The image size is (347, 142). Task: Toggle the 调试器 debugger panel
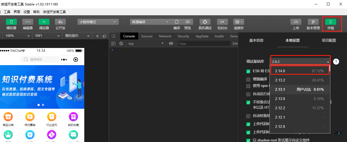(44, 22)
